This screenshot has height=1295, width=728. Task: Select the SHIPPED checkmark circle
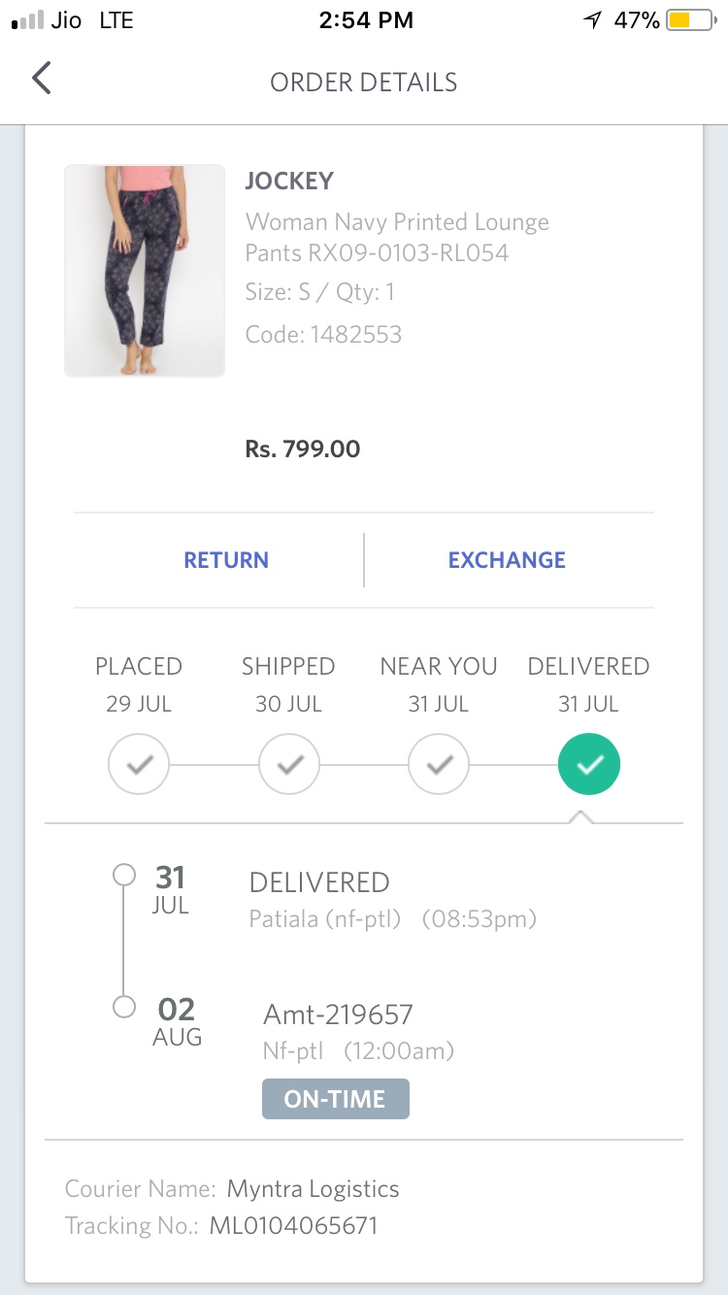pyautogui.click(x=289, y=765)
